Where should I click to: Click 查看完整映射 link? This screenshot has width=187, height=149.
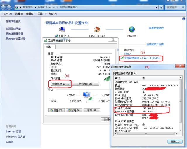coord(156,28)
